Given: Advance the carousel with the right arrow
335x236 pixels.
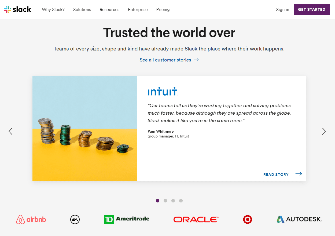Looking at the screenshot, I should point(324,131).
